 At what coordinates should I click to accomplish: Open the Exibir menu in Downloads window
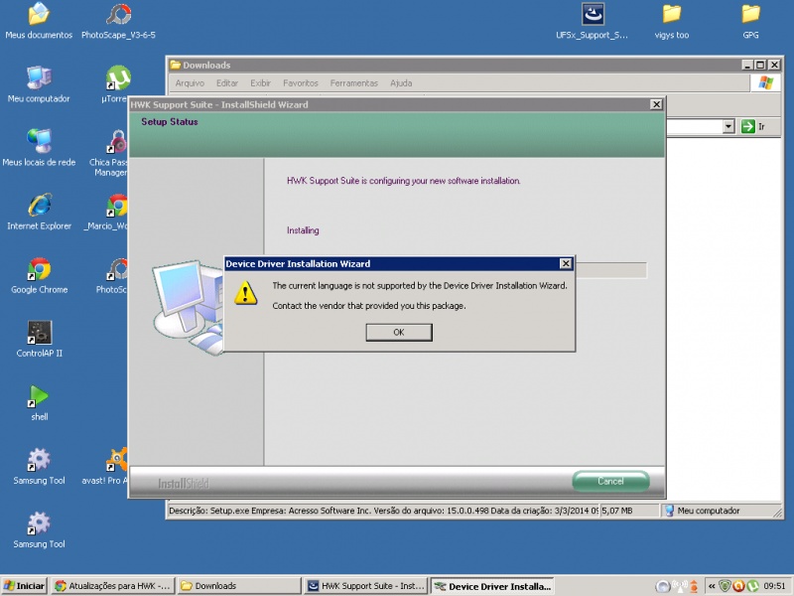tap(260, 83)
